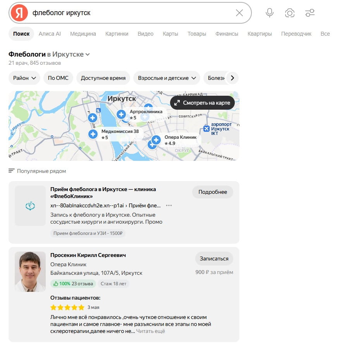Screen dimensions: 339x343
Task: Click Стаж 18 лет badge
Action: [113, 284]
